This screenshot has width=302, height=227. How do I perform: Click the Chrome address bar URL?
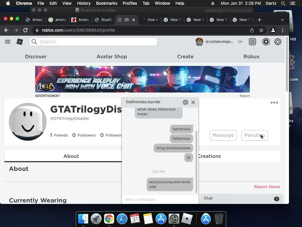click(x=78, y=30)
